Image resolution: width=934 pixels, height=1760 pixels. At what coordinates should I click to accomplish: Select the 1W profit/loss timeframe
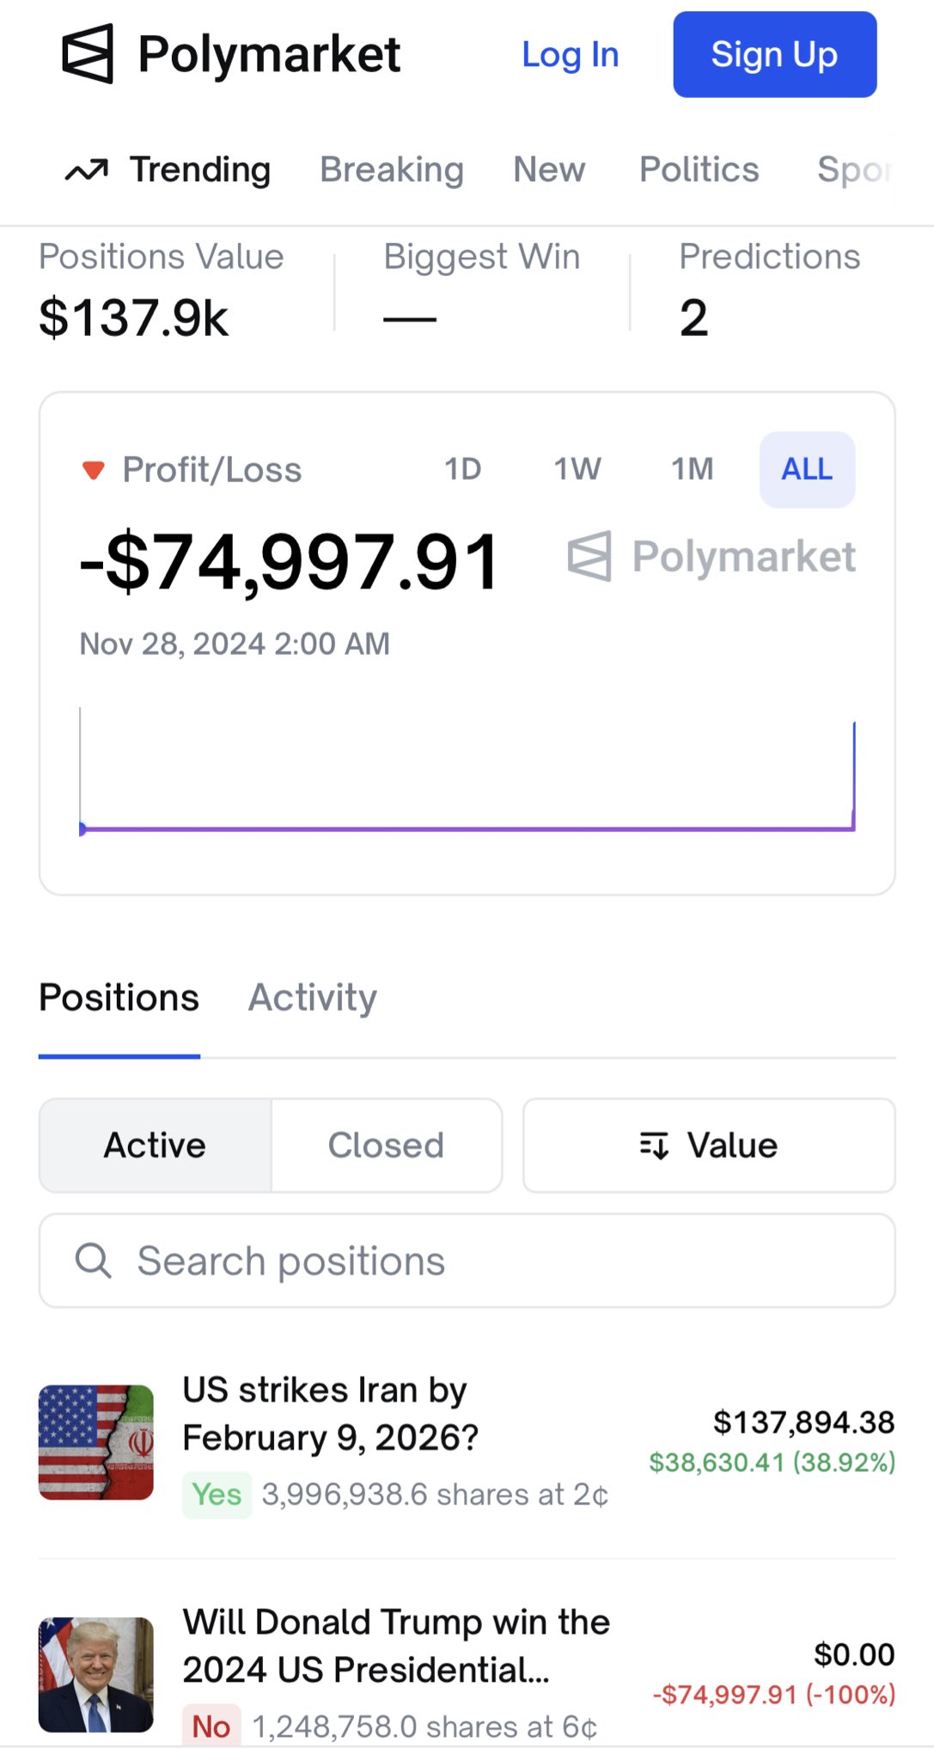[577, 469]
